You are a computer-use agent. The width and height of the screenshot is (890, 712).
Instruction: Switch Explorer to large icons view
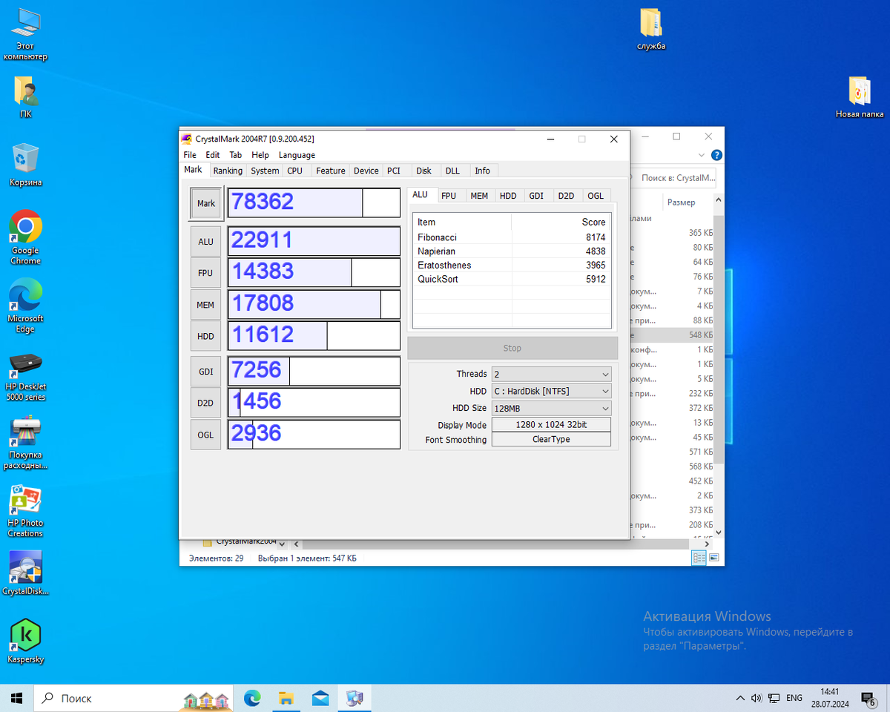[713, 558]
